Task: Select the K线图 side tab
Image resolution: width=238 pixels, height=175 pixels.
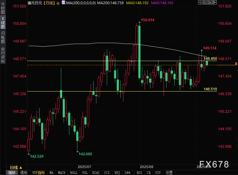Action: (x=3, y=23)
